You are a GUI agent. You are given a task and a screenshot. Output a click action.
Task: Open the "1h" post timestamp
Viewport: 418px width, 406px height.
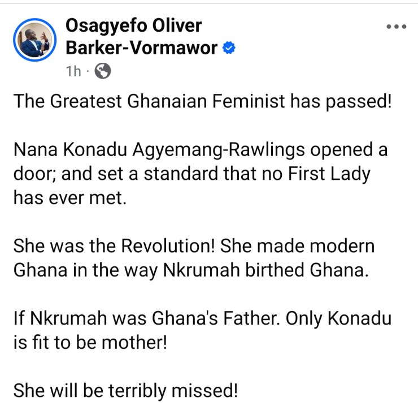[73, 71]
